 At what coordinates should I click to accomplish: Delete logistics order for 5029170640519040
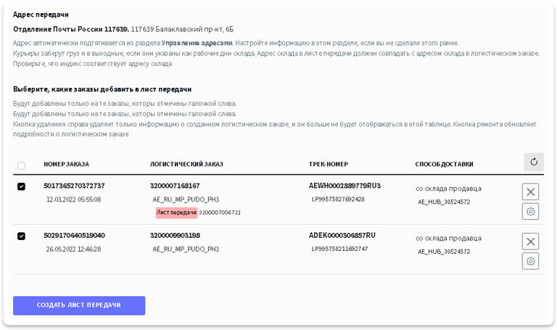pyautogui.click(x=530, y=242)
